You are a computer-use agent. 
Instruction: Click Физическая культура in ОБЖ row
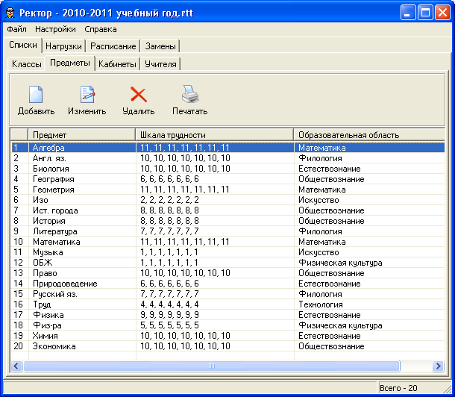[x=340, y=263]
